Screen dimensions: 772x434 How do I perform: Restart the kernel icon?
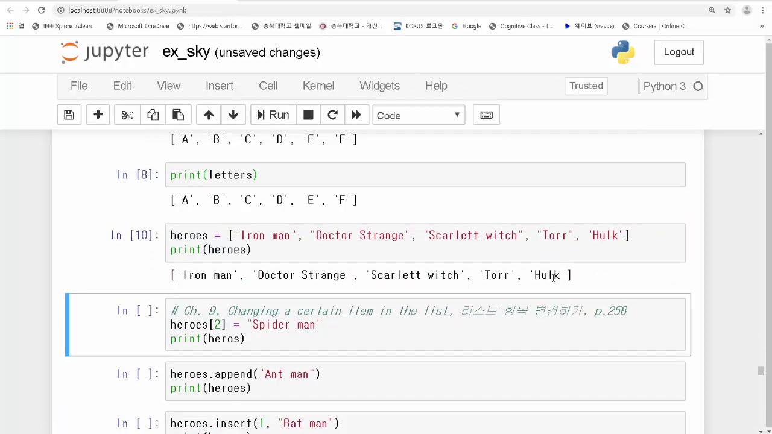[332, 115]
